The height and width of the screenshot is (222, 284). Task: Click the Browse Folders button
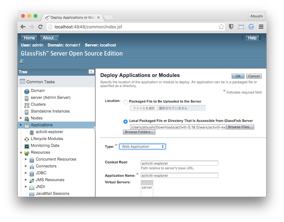139,132
